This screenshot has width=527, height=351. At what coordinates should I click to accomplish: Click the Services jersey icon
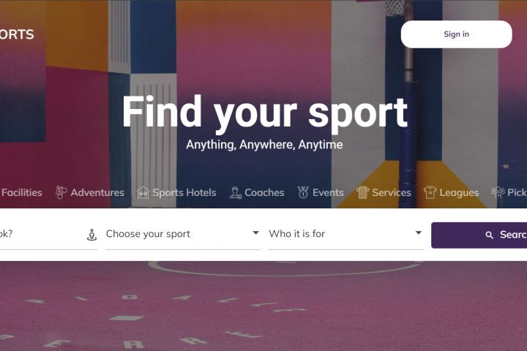point(362,192)
